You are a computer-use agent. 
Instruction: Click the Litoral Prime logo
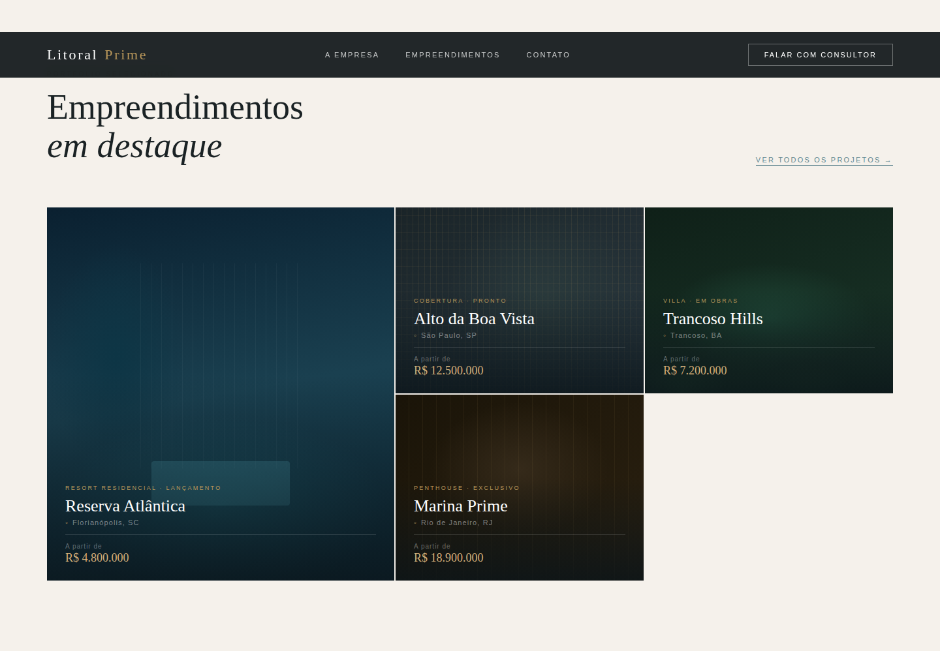coord(97,55)
